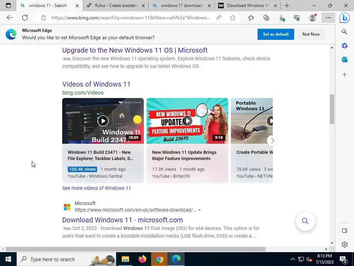Add an app to the sidebar
Image resolution: width=354 pixels, height=266 pixels.
click(344, 75)
